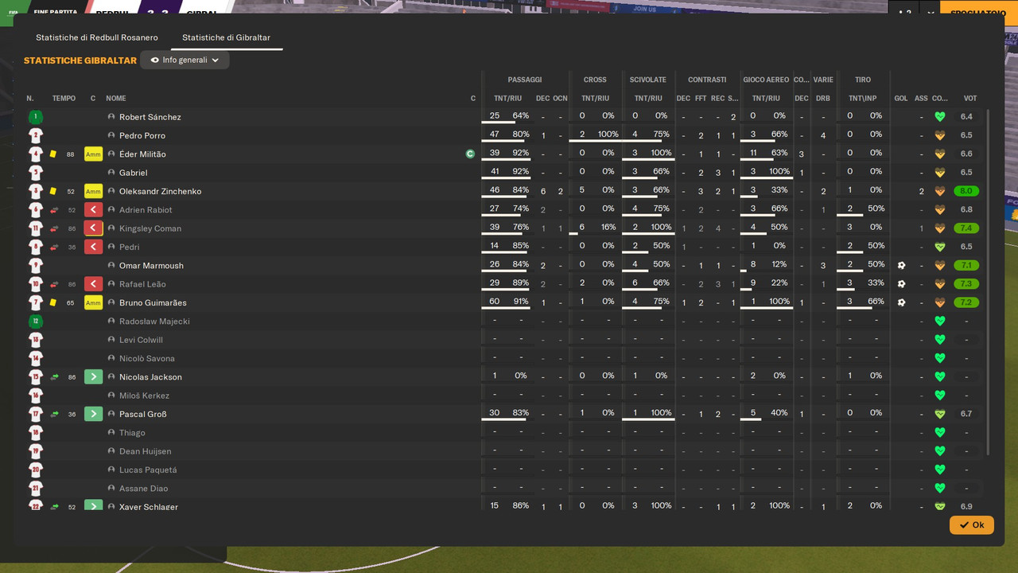Sort by the NOME column header
Image resolution: width=1018 pixels, height=573 pixels.
pos(116,99)
